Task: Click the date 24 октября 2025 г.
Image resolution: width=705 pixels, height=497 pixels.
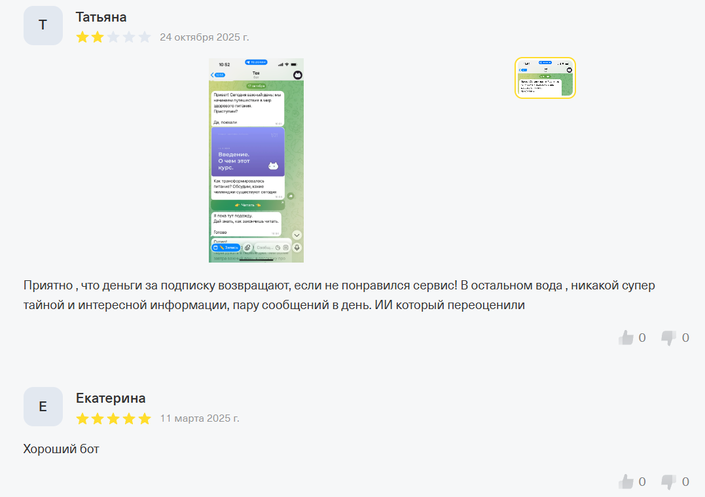Action: point(205,37)
